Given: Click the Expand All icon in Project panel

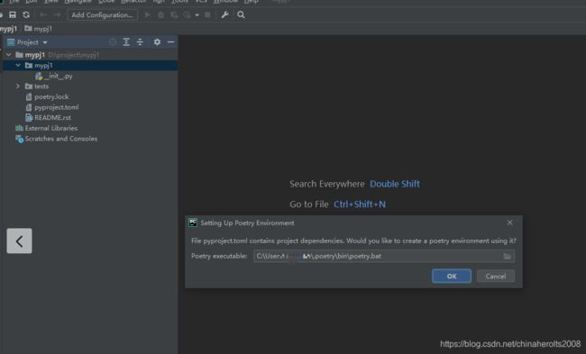Looking at the screenshot, I should pyautogui.click(x=126, y=42).
